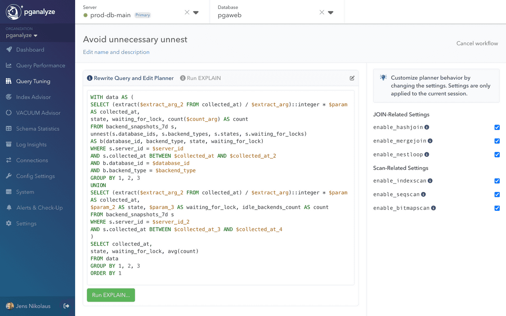Disable the enable_mergejoin setting
506x316 pixels.
[x=497, y=141]
